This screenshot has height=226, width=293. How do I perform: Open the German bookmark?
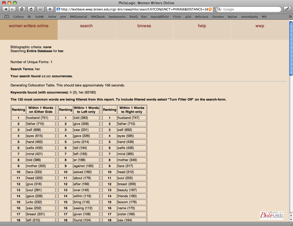click(x=218, y=17)
